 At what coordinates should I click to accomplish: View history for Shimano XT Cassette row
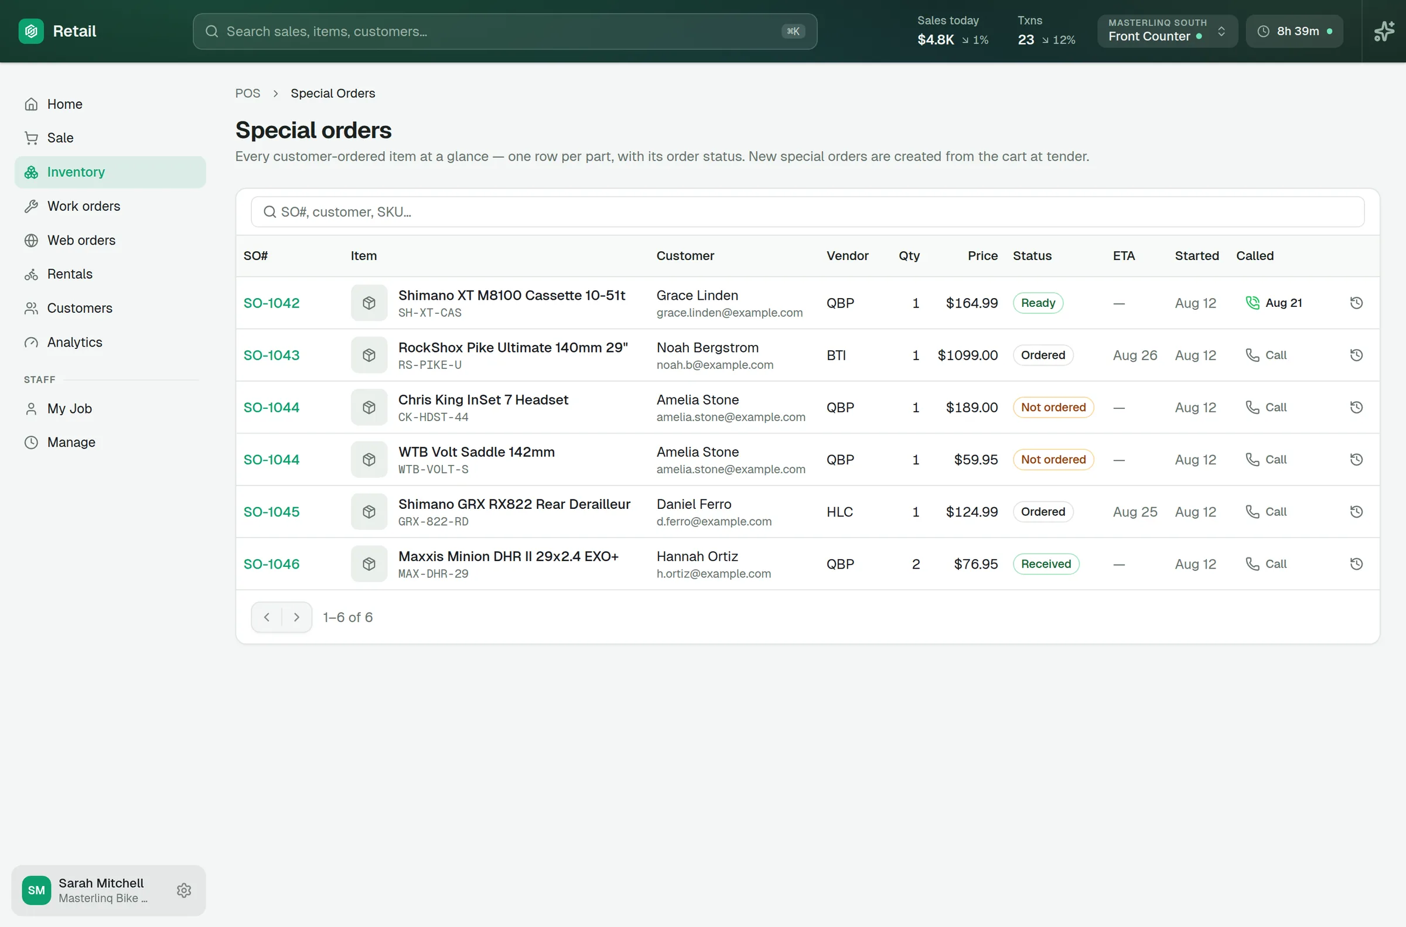(x=1356, y=303)
